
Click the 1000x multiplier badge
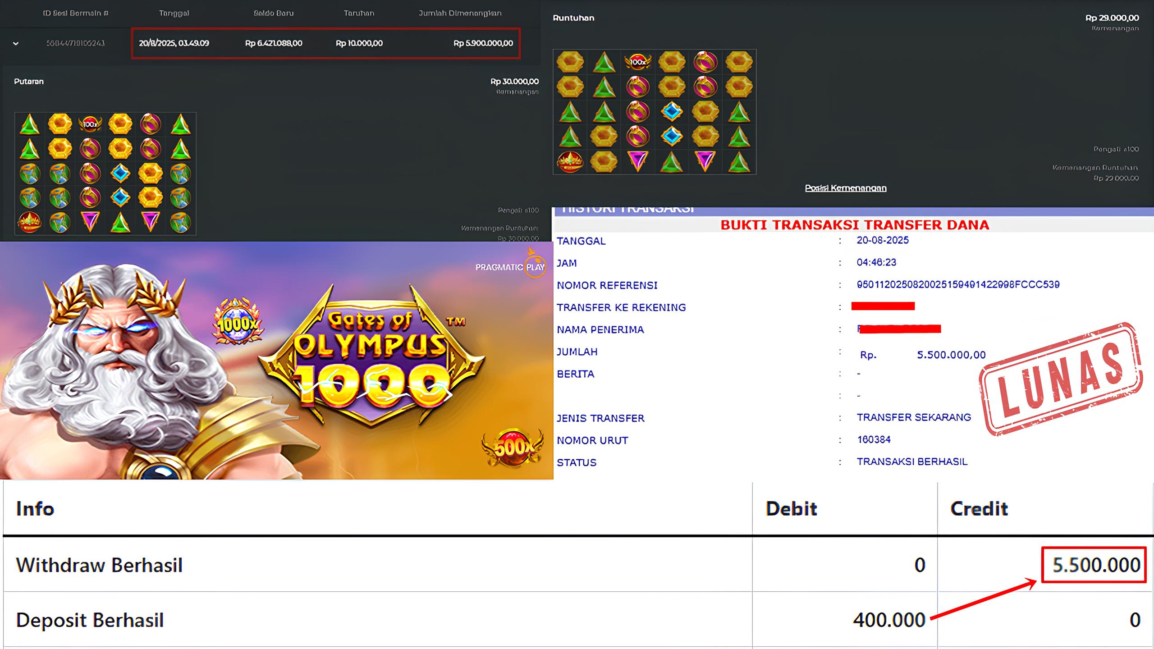238,322
